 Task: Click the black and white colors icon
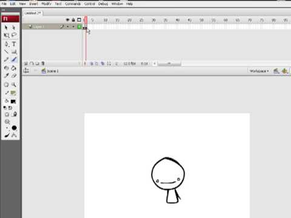point(5,108)
